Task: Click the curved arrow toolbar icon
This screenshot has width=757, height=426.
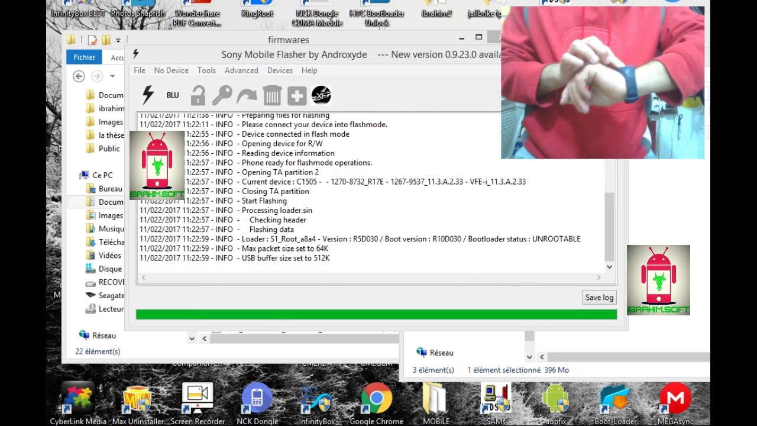Action: point(247,95)
